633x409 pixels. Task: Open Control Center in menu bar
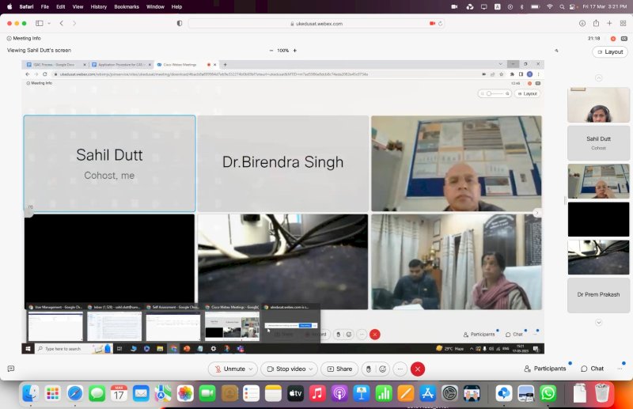[572, 6]
